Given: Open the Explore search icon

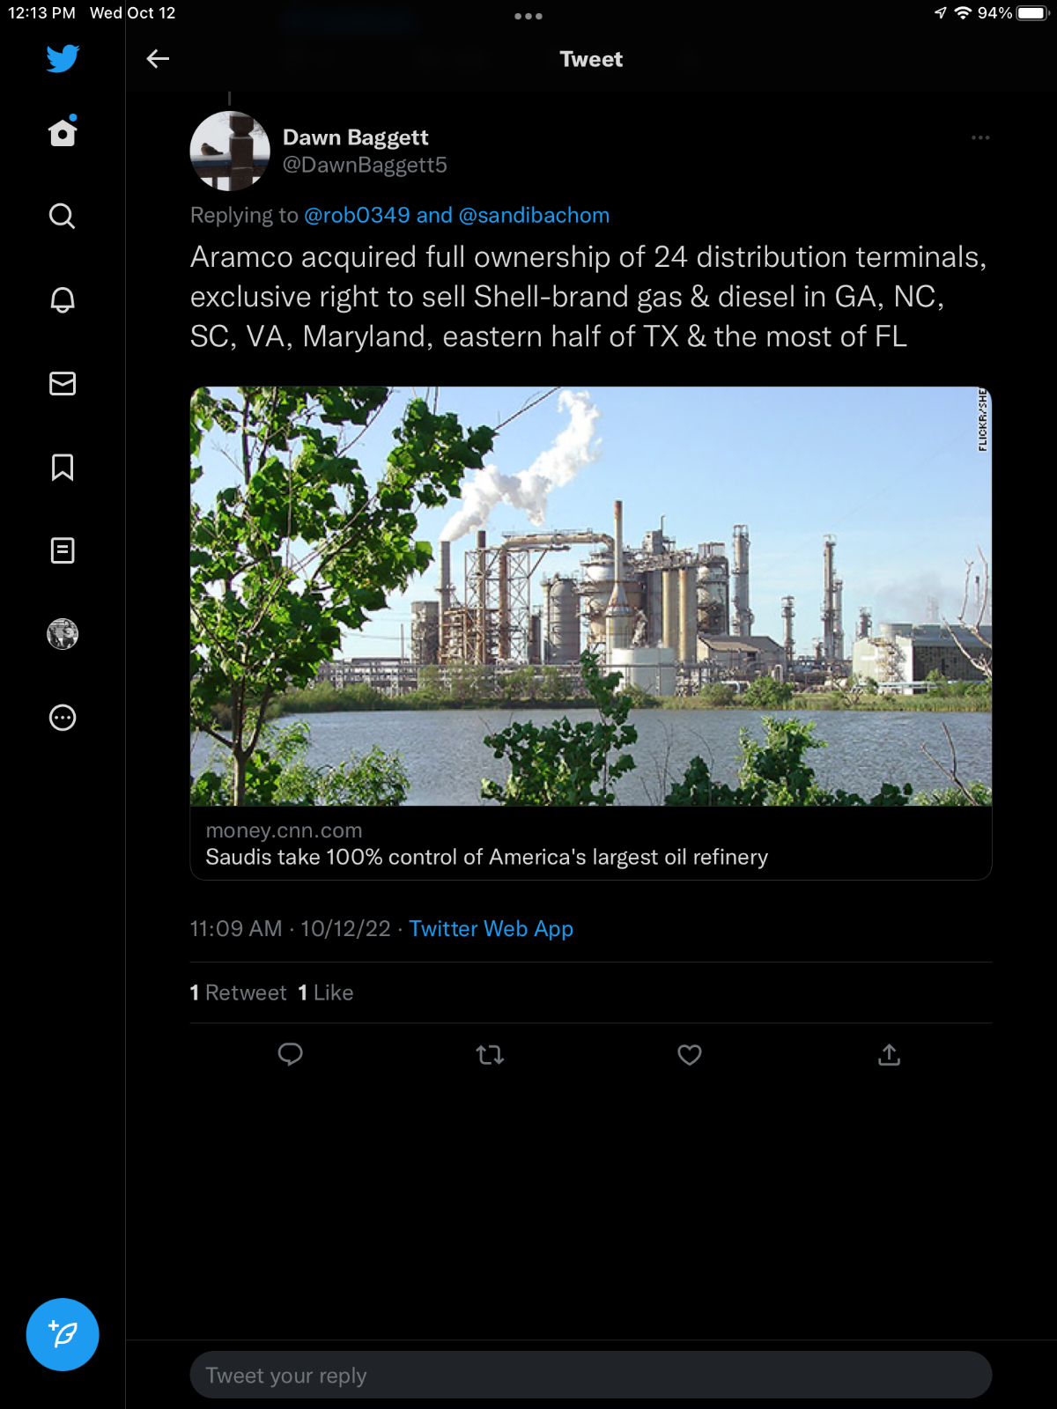Looking at the screenshot, I should (x=63, y=216).
